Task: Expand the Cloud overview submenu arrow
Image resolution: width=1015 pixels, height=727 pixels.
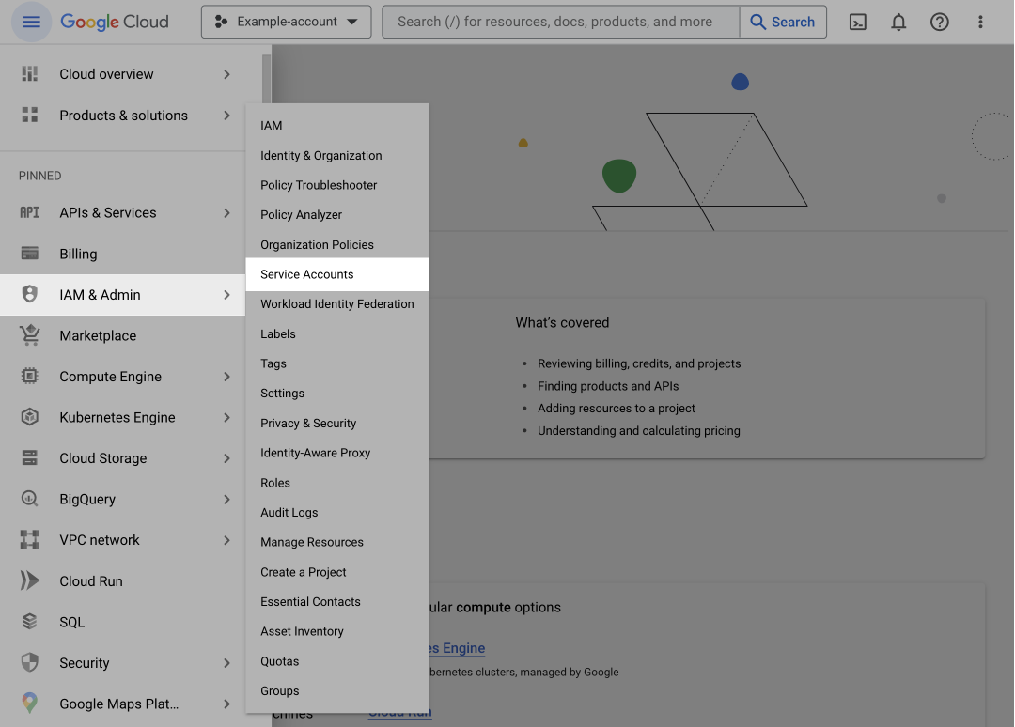Action: tap(226, 74)
